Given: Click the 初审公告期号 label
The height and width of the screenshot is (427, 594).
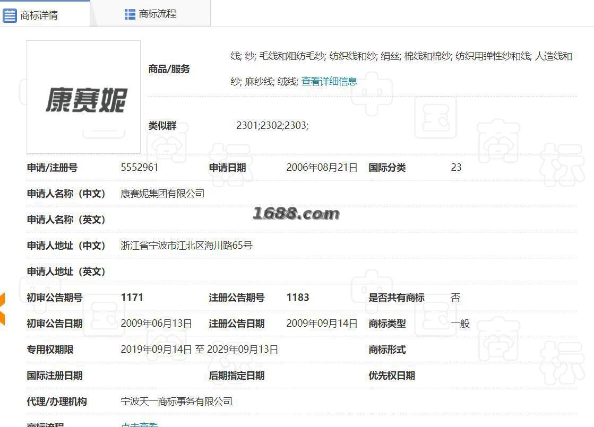Looking at the screenshot, I should click(55, 298).
